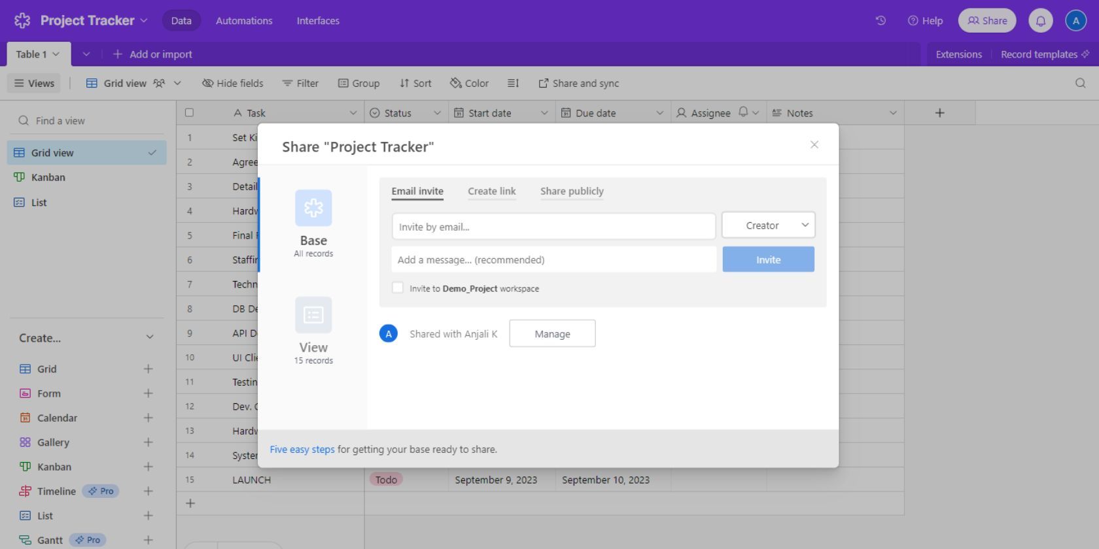Select the View share option icon
Viewport: 1099px width, 549px height.
313,316
